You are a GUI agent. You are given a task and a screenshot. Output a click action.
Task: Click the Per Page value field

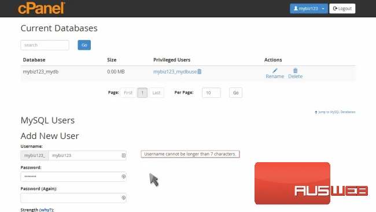pos(211,93)
